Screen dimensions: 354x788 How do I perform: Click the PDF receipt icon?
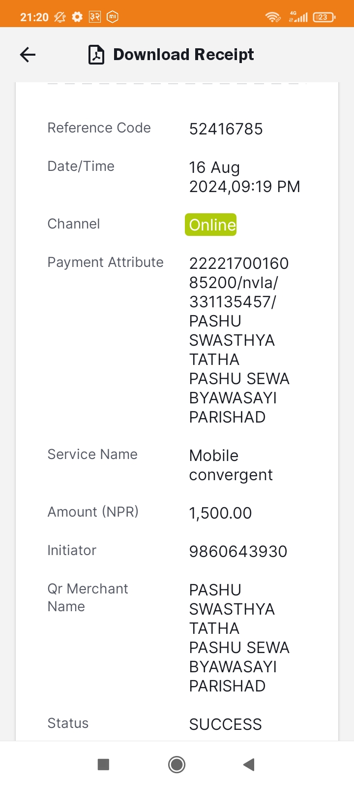(96, 55)
